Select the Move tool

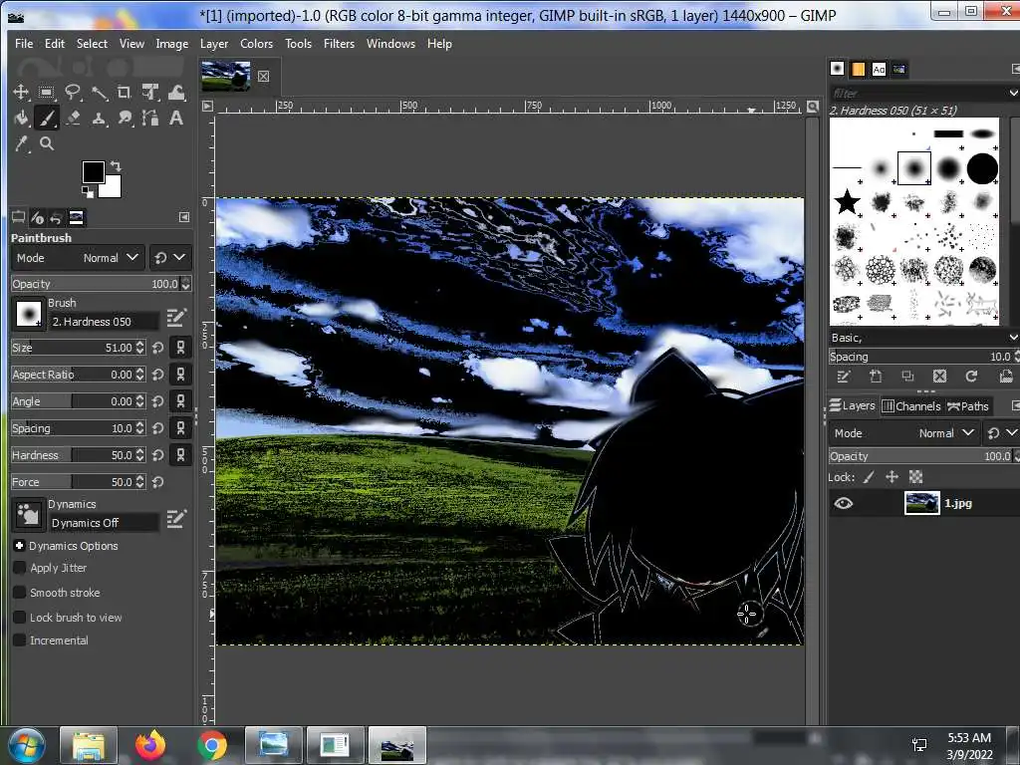click(21, 92)
